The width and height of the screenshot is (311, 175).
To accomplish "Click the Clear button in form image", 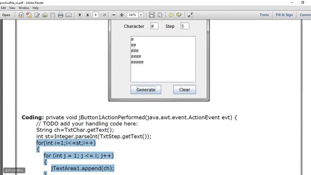I will tap(185, 89).
